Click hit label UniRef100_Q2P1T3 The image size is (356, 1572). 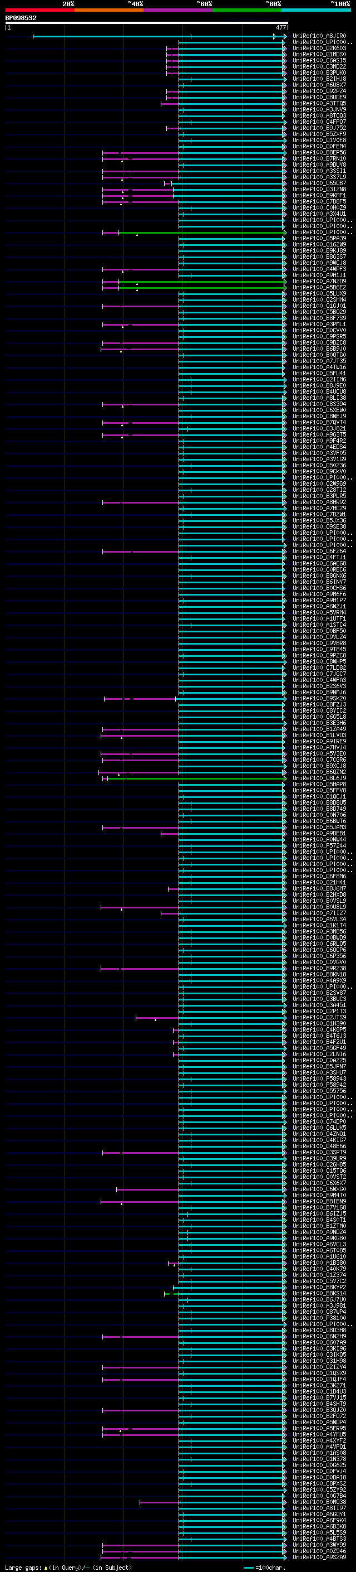click(319, 1011)
